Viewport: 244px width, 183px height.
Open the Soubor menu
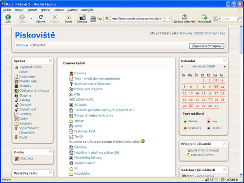click(7, 10)
